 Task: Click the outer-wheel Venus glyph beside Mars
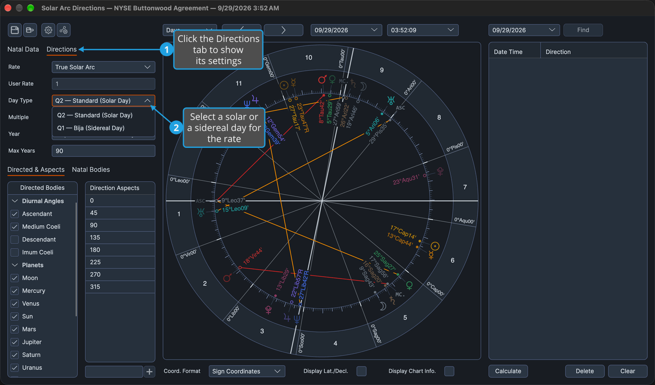tap(332, 79)
